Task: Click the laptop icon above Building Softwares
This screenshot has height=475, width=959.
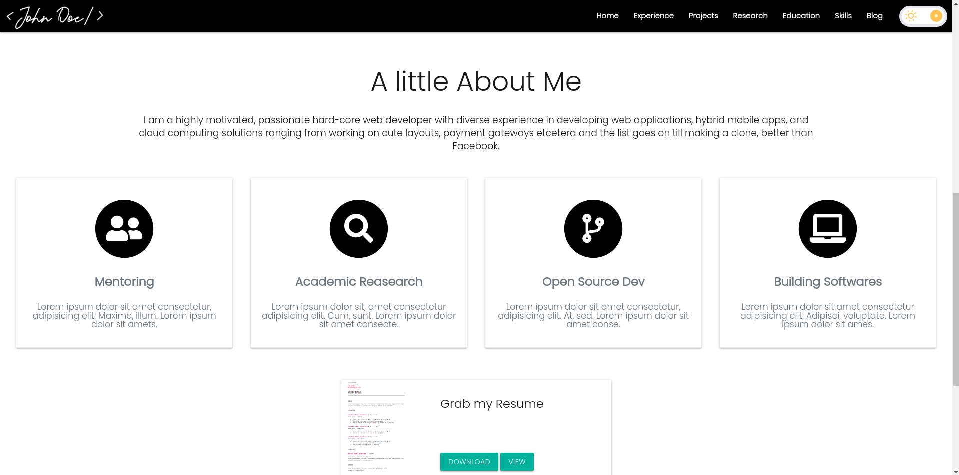Action: click(827, 228)
